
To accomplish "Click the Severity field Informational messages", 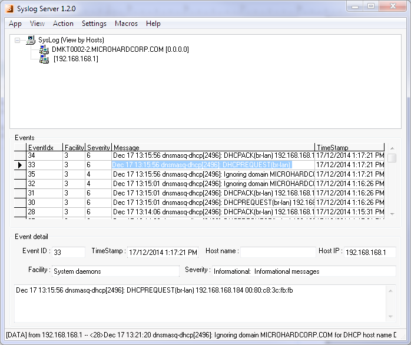I will pyautogui.click(x=304, y=271).
